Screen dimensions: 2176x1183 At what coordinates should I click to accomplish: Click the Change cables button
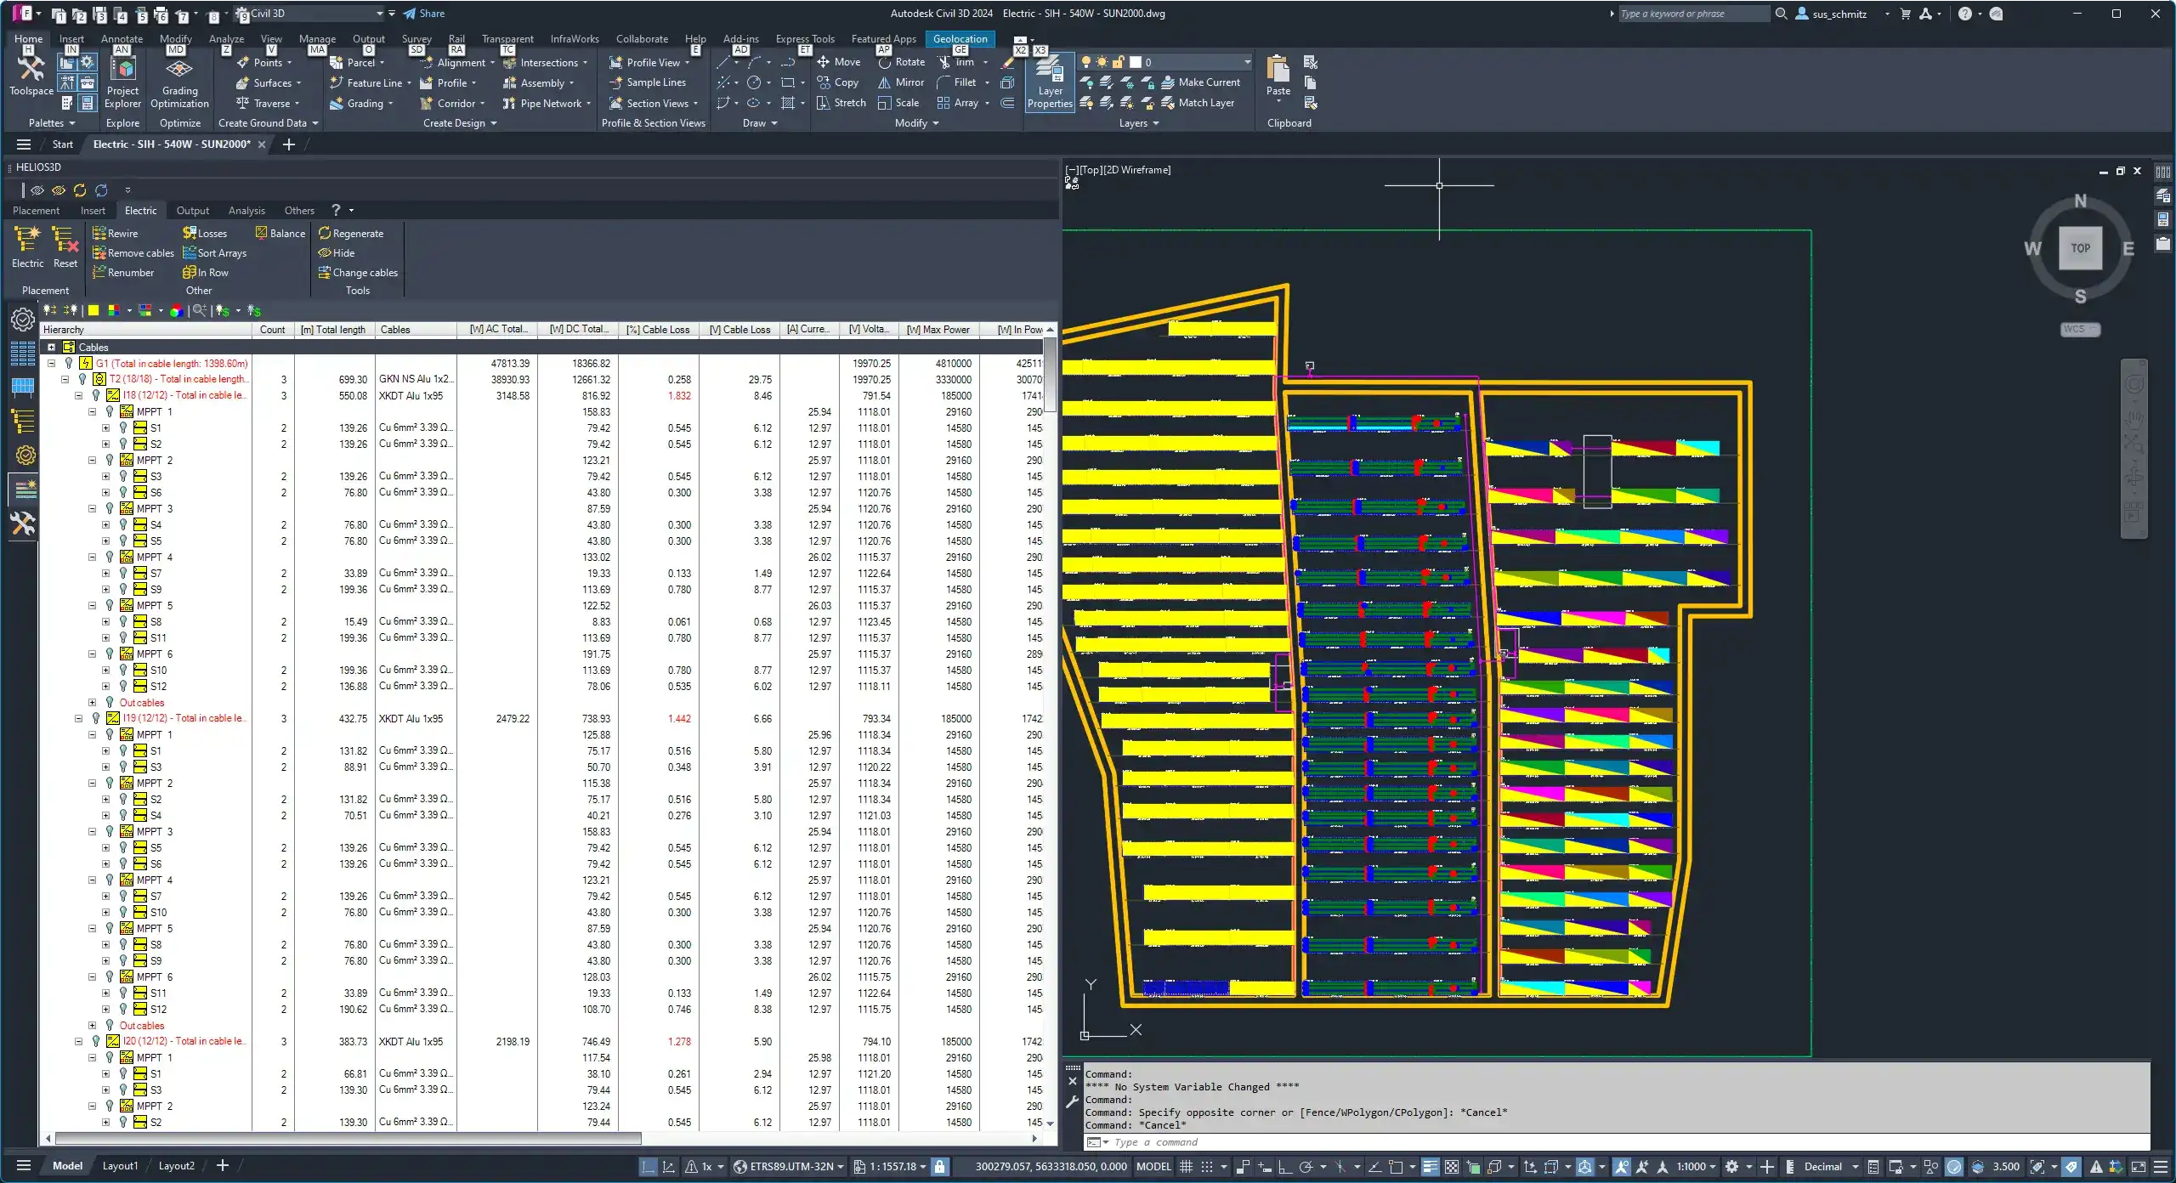click(358, 272)
